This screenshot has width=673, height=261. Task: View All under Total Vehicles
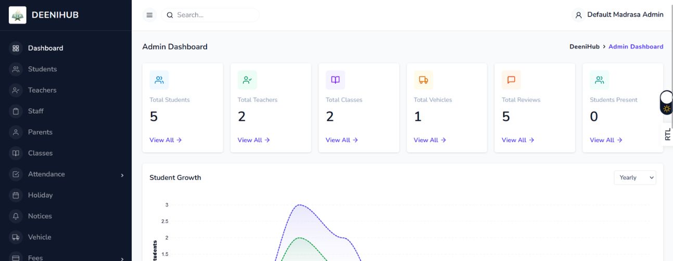pos(430,140)
